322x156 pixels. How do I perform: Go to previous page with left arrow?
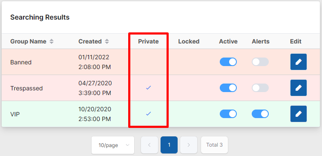coord(149,145)
